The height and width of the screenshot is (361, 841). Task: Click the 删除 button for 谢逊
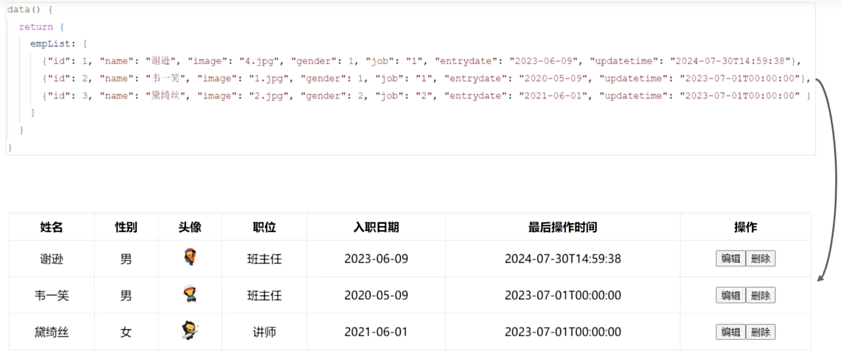[x=760, y=259]
